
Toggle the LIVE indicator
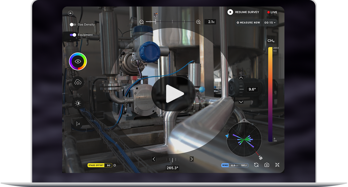(272, 12)
